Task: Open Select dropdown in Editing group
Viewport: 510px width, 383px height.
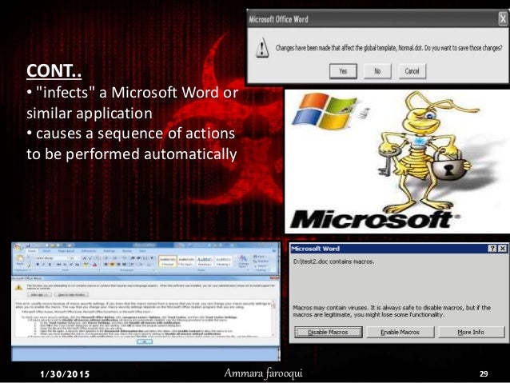Action: tap(261, 265)
